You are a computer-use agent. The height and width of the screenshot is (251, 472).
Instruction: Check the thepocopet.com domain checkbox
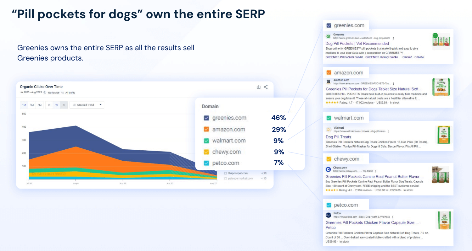226,173
